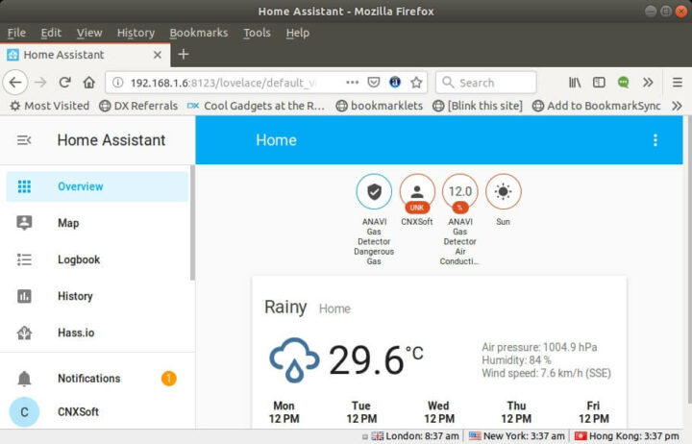Open the Help menu
The height and width of the screenshot is (444, 692).
pos(297,33)
